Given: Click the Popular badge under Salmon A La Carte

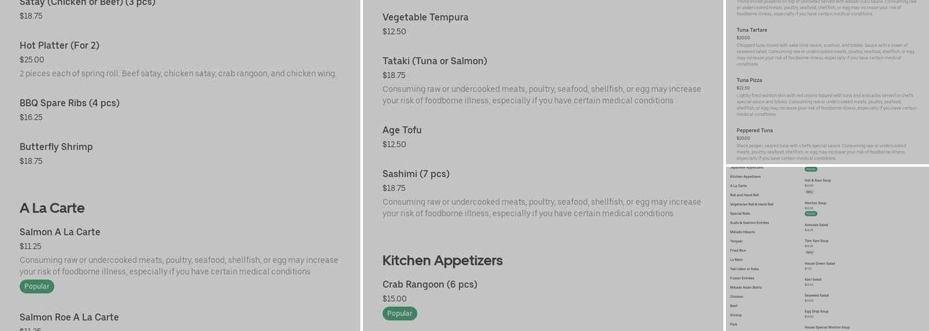Looking at the screenshot, I should (36, 287).
